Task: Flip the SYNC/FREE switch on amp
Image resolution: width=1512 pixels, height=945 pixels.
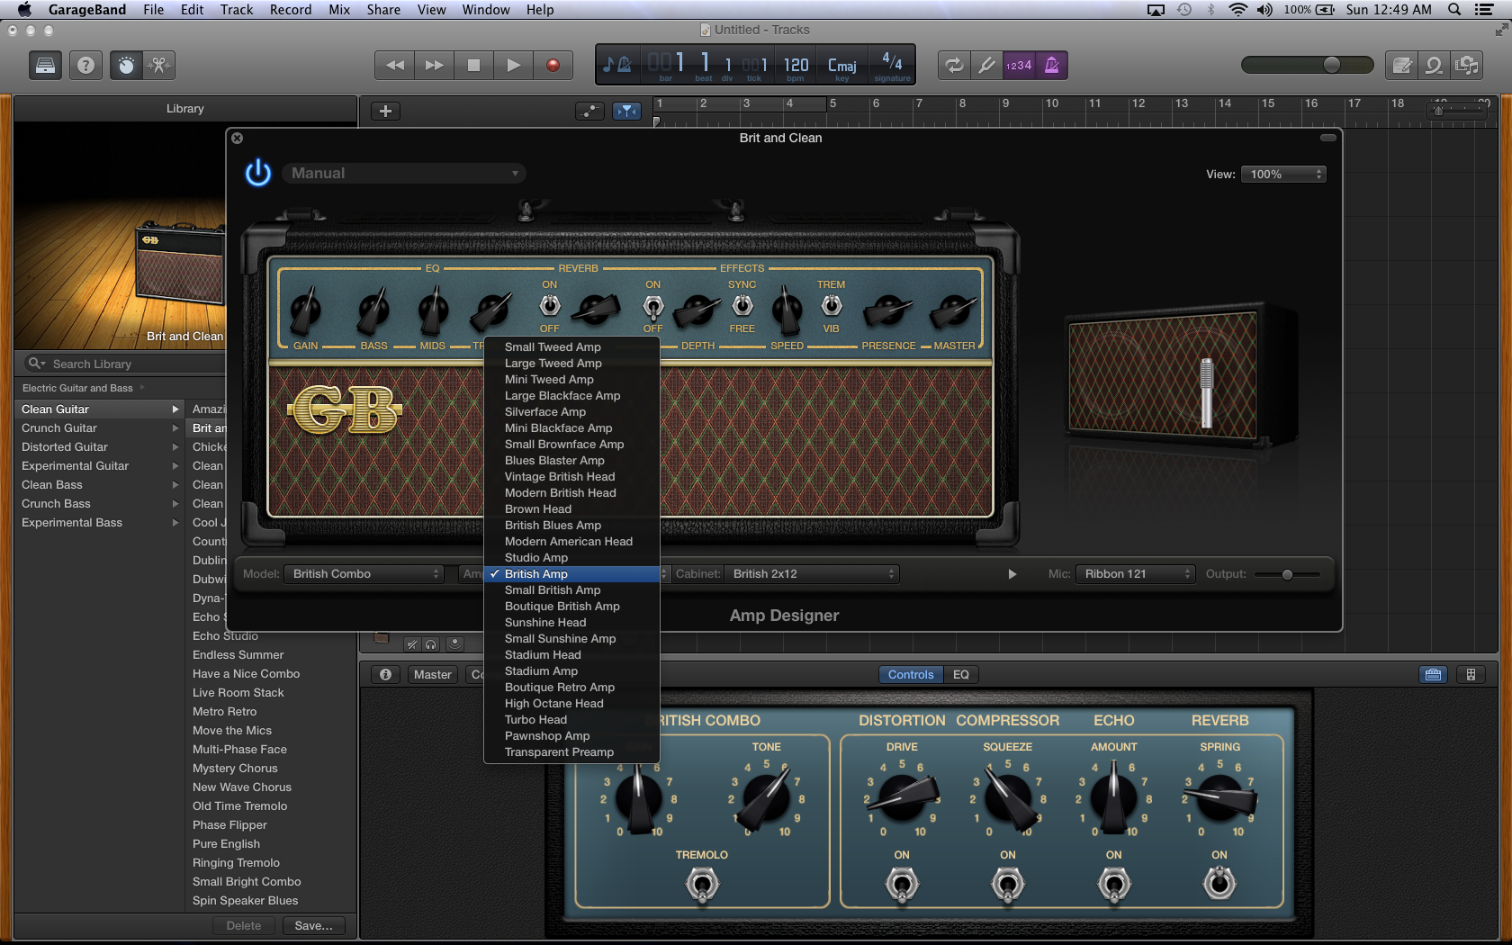Action: 742,306
